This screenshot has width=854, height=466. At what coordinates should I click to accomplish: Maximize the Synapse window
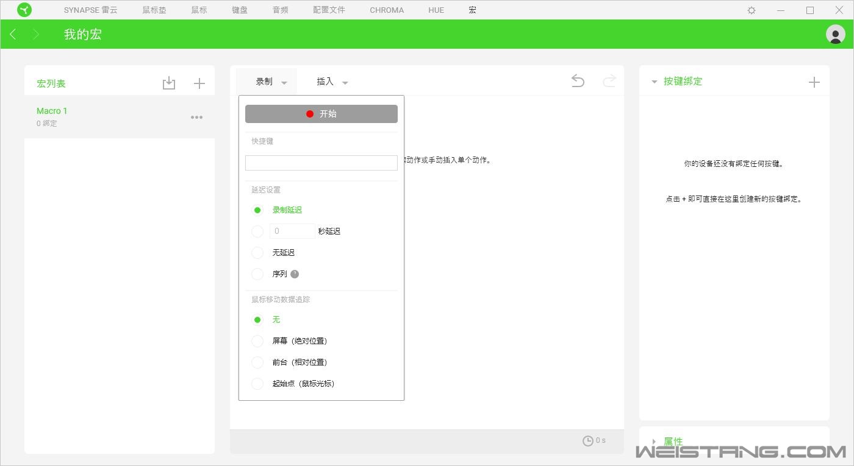coord(810,10)
